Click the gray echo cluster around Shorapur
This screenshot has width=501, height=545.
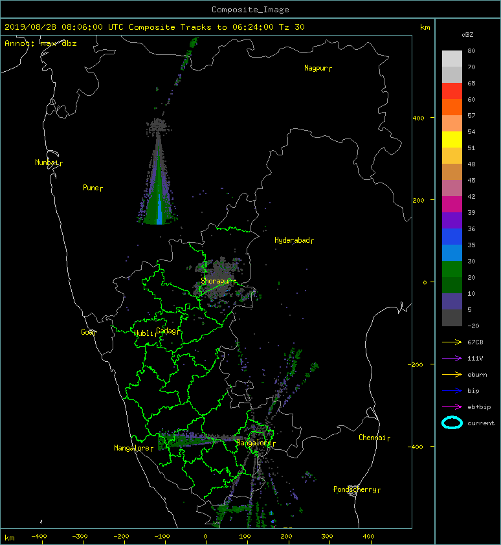tap(223, 282)
